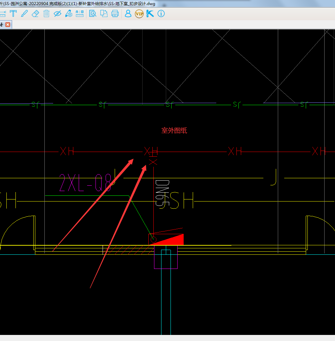The height and width of the screenshot is (341, 335).
Task: Click the blue K logo icon
Action: [x=150, y=14]
